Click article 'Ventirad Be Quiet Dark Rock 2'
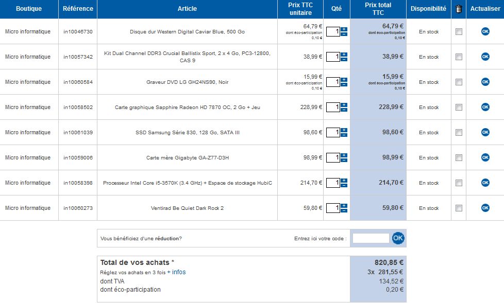Image resolution: width=504 pixels, height=303 pixels. click(x=188, y=208)
